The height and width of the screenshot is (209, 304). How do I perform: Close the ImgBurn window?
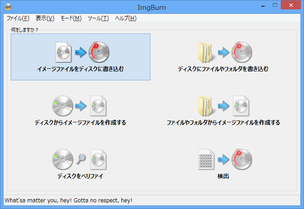tap(291, 5)
